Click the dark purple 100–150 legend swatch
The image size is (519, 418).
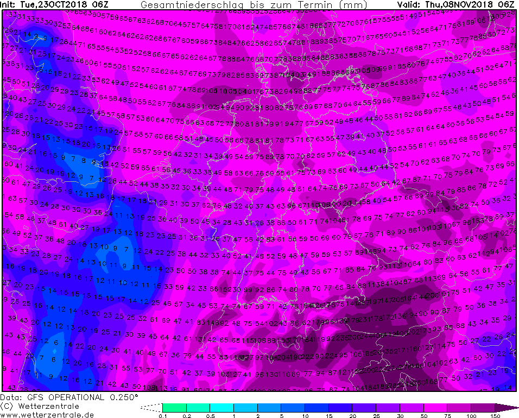tap(483, 407)
